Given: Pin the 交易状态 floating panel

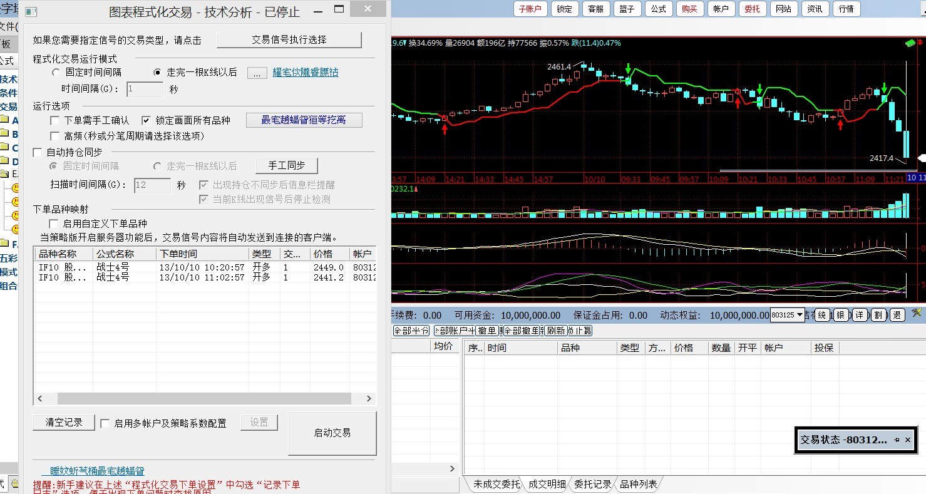Looking at the screenshot, I should point(897,440).
